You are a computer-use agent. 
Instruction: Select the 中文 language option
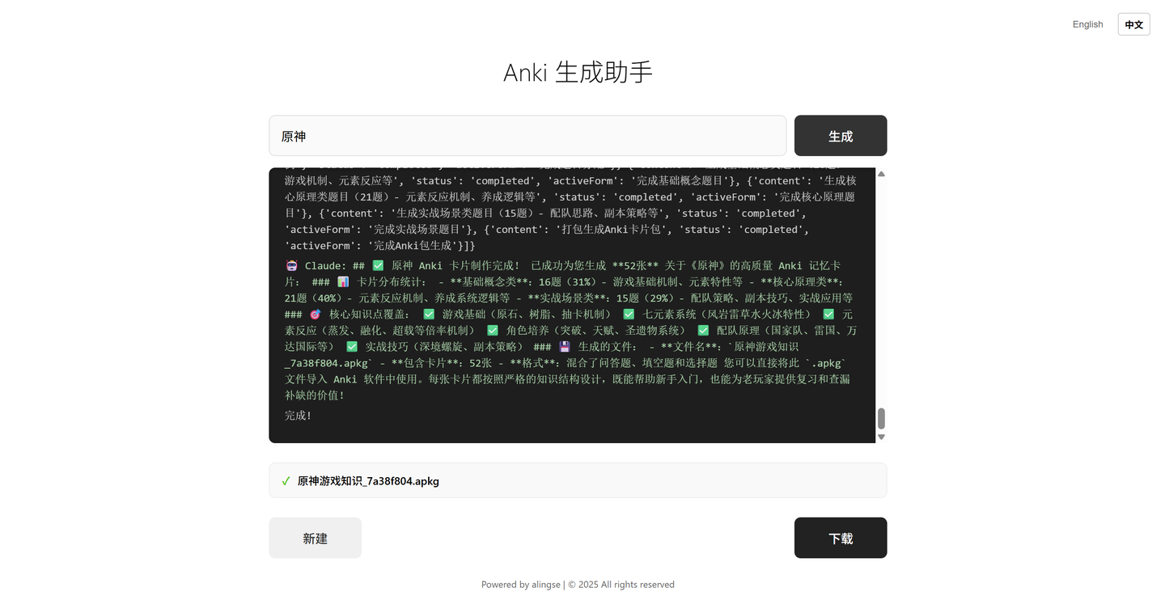(x=1133, y=24)
